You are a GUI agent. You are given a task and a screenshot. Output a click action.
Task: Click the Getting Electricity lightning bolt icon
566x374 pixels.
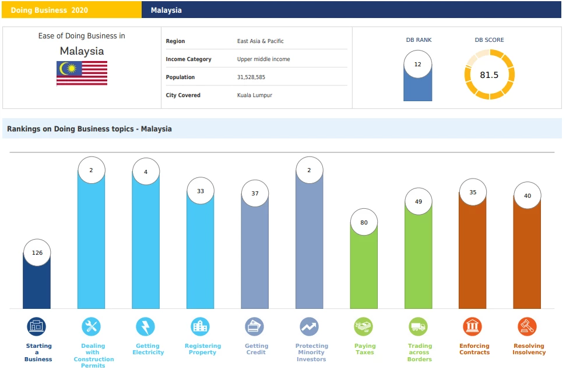click(146, 326)
